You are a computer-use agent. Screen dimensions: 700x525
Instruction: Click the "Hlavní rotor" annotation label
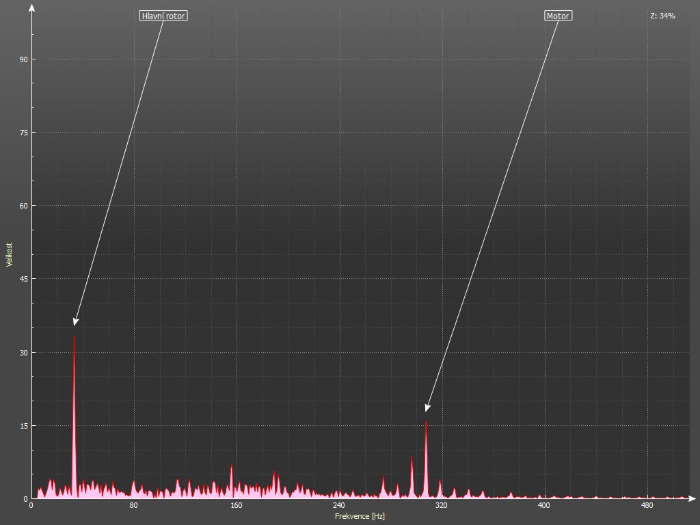click(163, 16)
